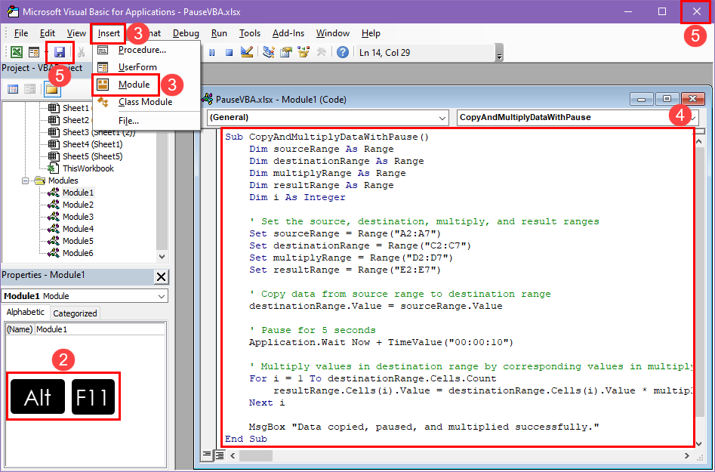The width and height of the screenshot is (715, 472).
Task: Click the project tree scroll down arrow
Action: coord(162,256)
